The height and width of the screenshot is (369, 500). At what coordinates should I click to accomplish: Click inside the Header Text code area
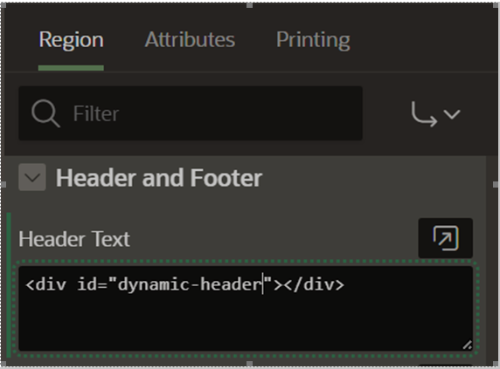246,309
